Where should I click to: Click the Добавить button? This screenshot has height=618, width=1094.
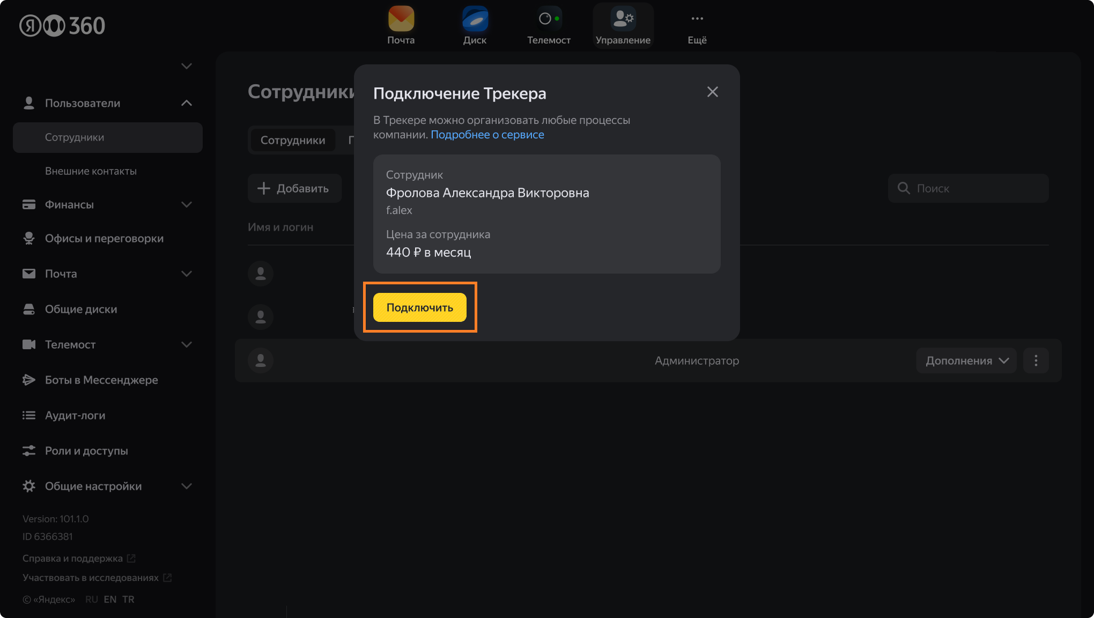click(294, 188)
